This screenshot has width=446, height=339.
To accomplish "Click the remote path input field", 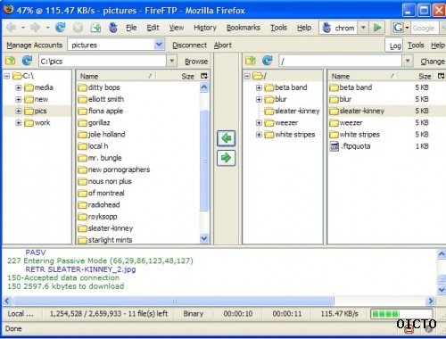I will click(341, 61).
